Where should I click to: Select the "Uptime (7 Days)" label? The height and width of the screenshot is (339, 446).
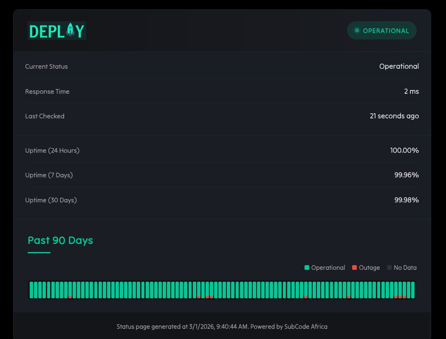tap(49, 175)
